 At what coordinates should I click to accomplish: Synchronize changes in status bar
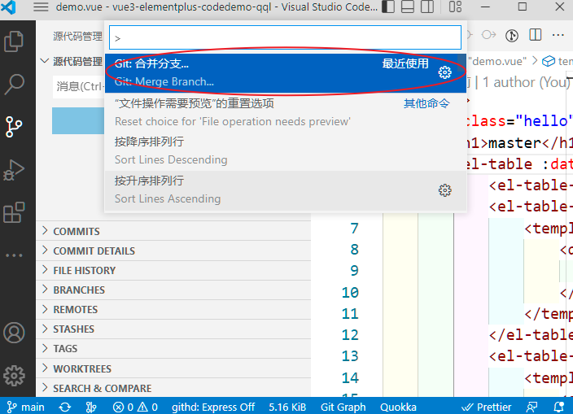pos(65,407)
